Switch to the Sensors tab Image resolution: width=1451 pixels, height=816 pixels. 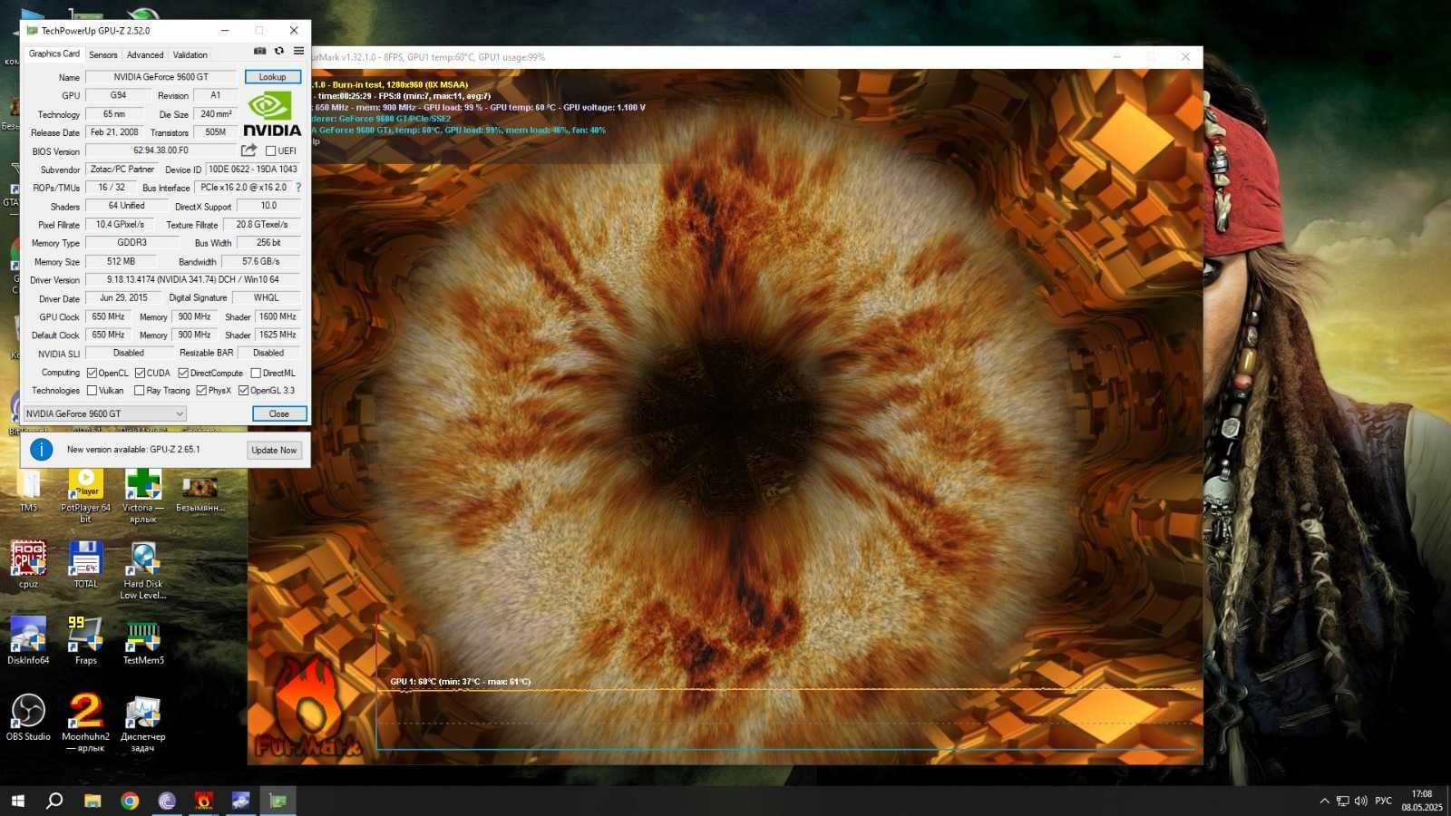[x=103, y=54]
